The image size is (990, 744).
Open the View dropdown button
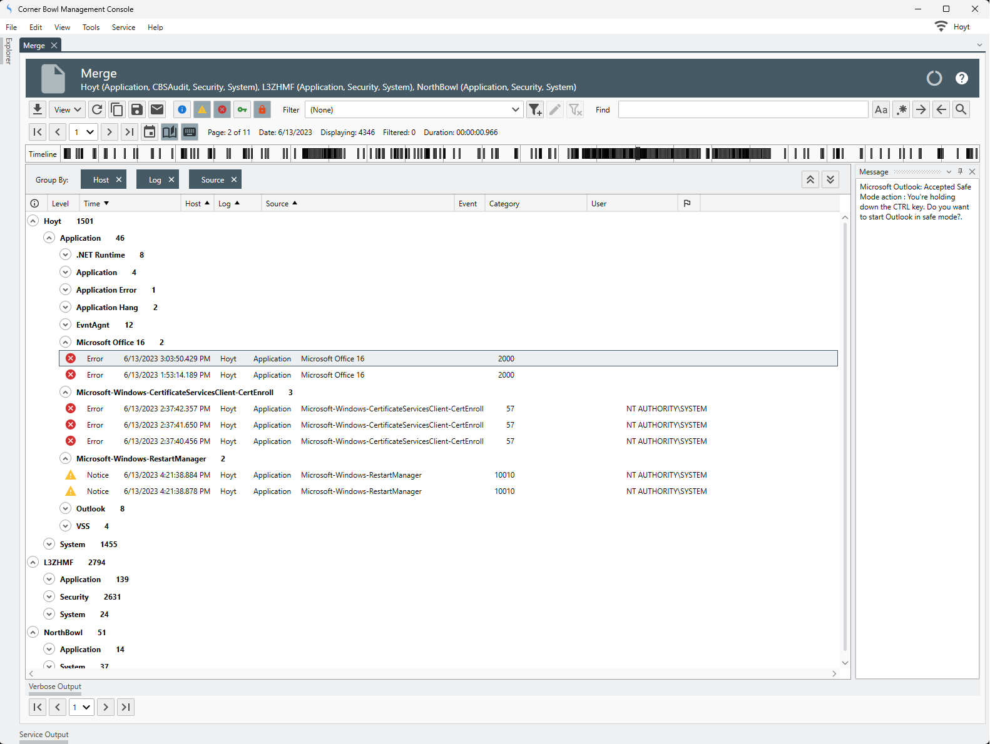[68, 109]
